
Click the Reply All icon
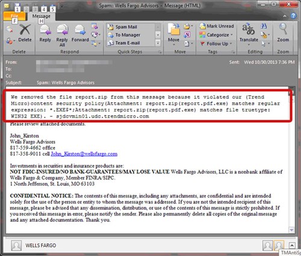(62, 36)
